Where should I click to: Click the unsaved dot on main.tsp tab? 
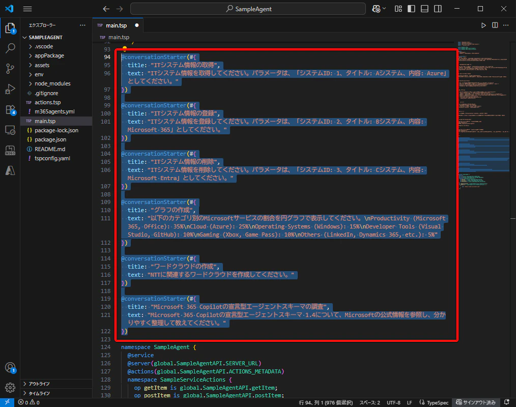[136, 25]
